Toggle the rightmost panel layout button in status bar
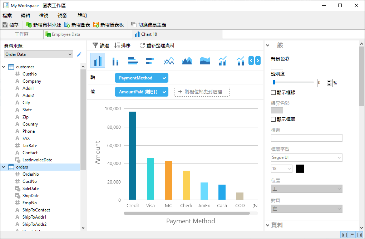 click(359, 235)
